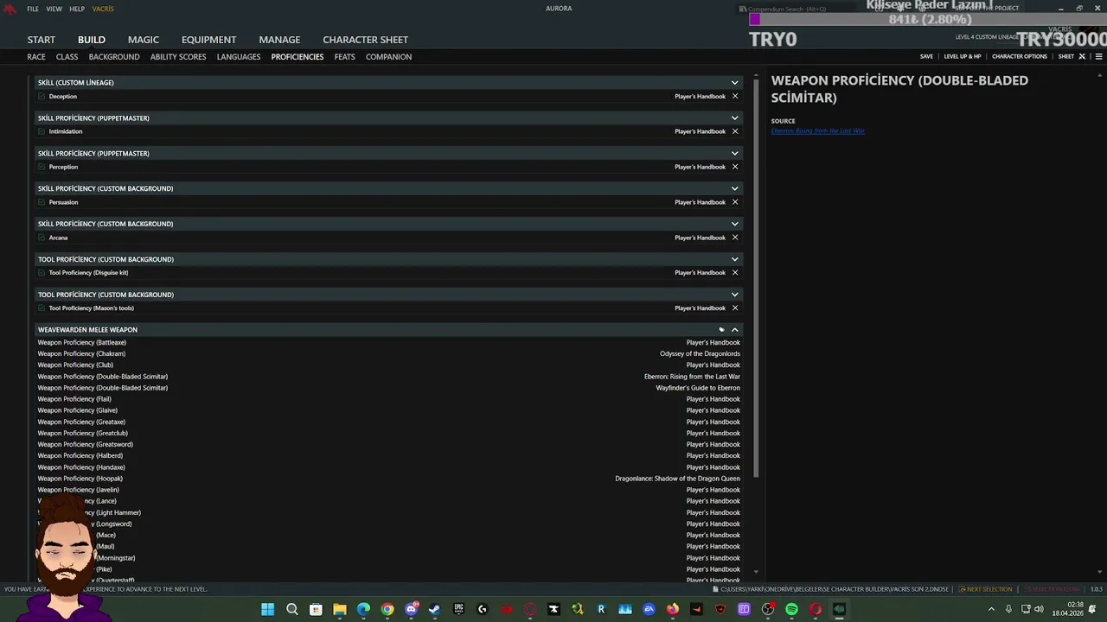Viewport: 1107px width, 622px height.
Task: Expand the Persuasion Custom Background section chevron
Action: click(735, 188)
